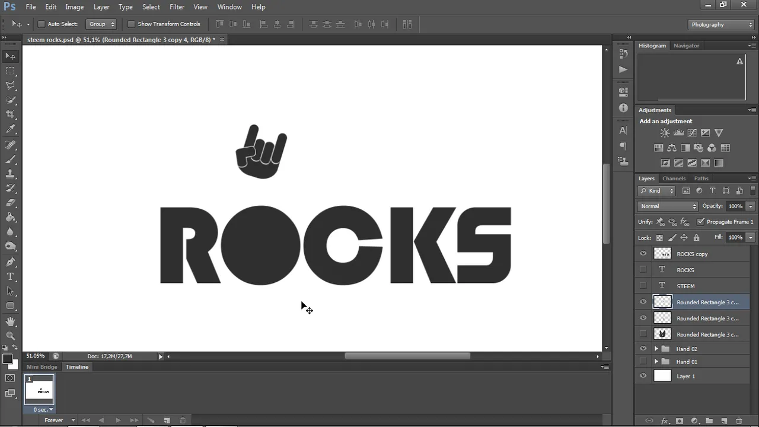Open the Layer menu
759x427 pixels.
[x=101, y=7]
